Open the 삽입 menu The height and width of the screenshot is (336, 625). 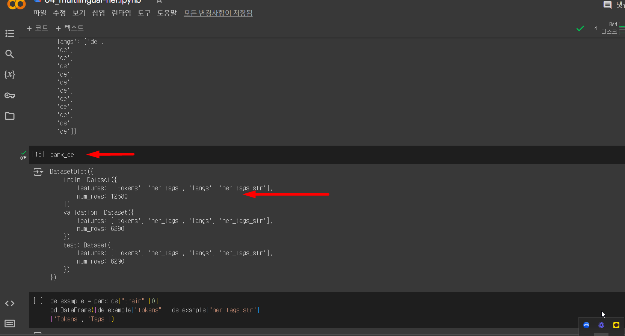[98, 13]
